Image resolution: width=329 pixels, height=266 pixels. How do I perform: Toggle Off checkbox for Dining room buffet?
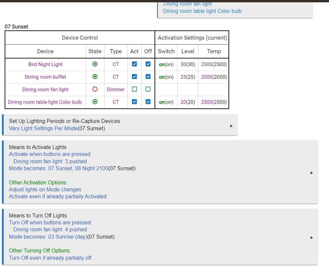click(x=148, y=77)
